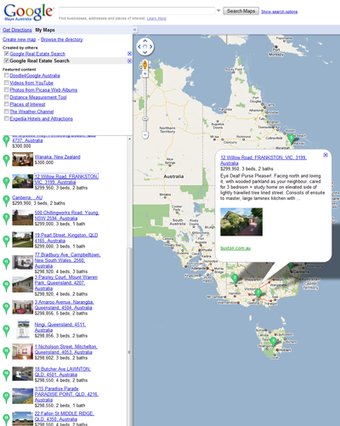This screenshot has height=426, width=340.
Task: Click Browse the directory link
Action: tap(62, 39)
